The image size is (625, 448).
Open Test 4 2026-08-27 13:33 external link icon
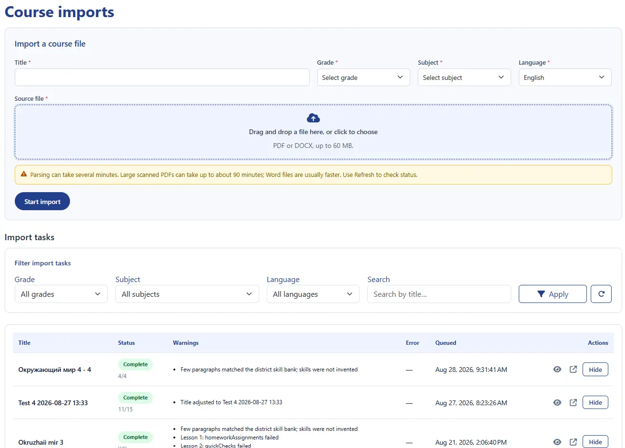[x=573, y=402]
